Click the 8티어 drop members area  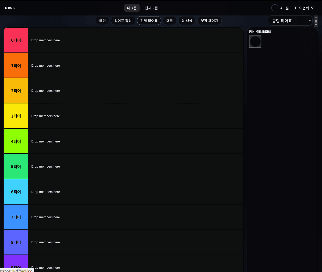[136, 242]
